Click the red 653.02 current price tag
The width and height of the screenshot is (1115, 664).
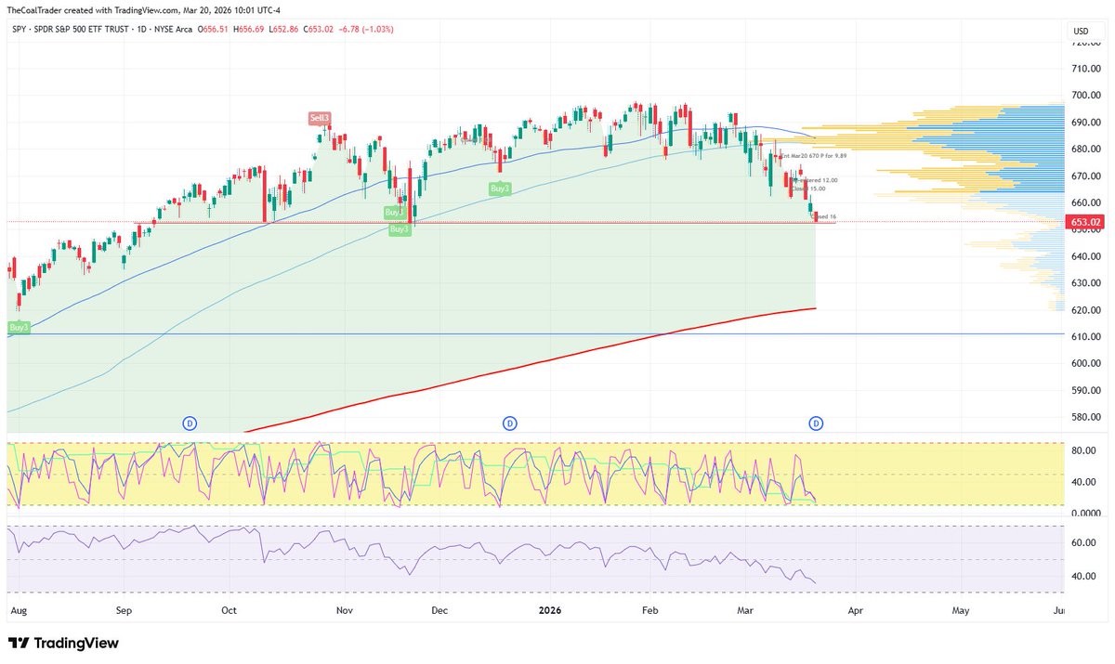(1085, 222)
